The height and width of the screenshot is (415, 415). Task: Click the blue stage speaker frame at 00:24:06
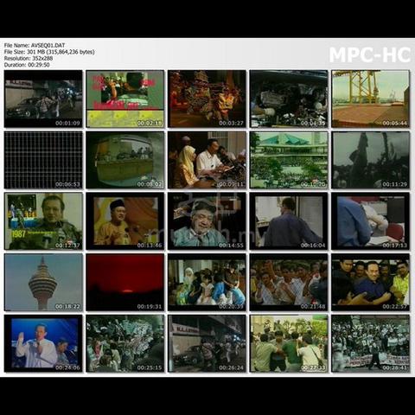[43, 343]
